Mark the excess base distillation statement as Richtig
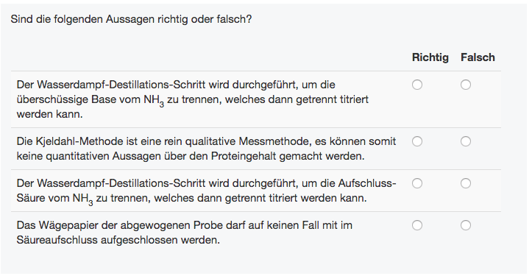Viewport: 532px width, 276px height. pos(417,85)
